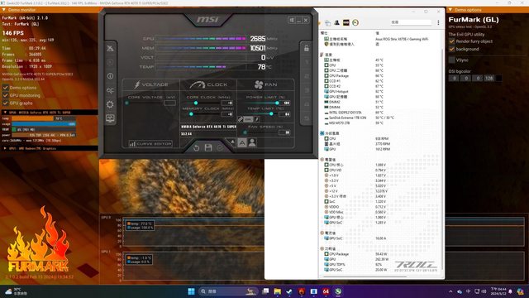This screenshot has width=529, height=298.
Task: Click the user-defined fan profile icon
Action: [252, 143]
